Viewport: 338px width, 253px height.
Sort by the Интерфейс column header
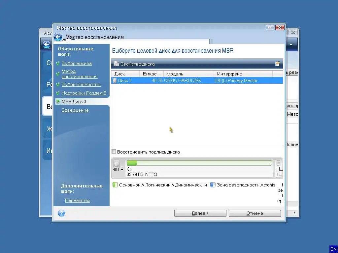[x=243, y=74]
